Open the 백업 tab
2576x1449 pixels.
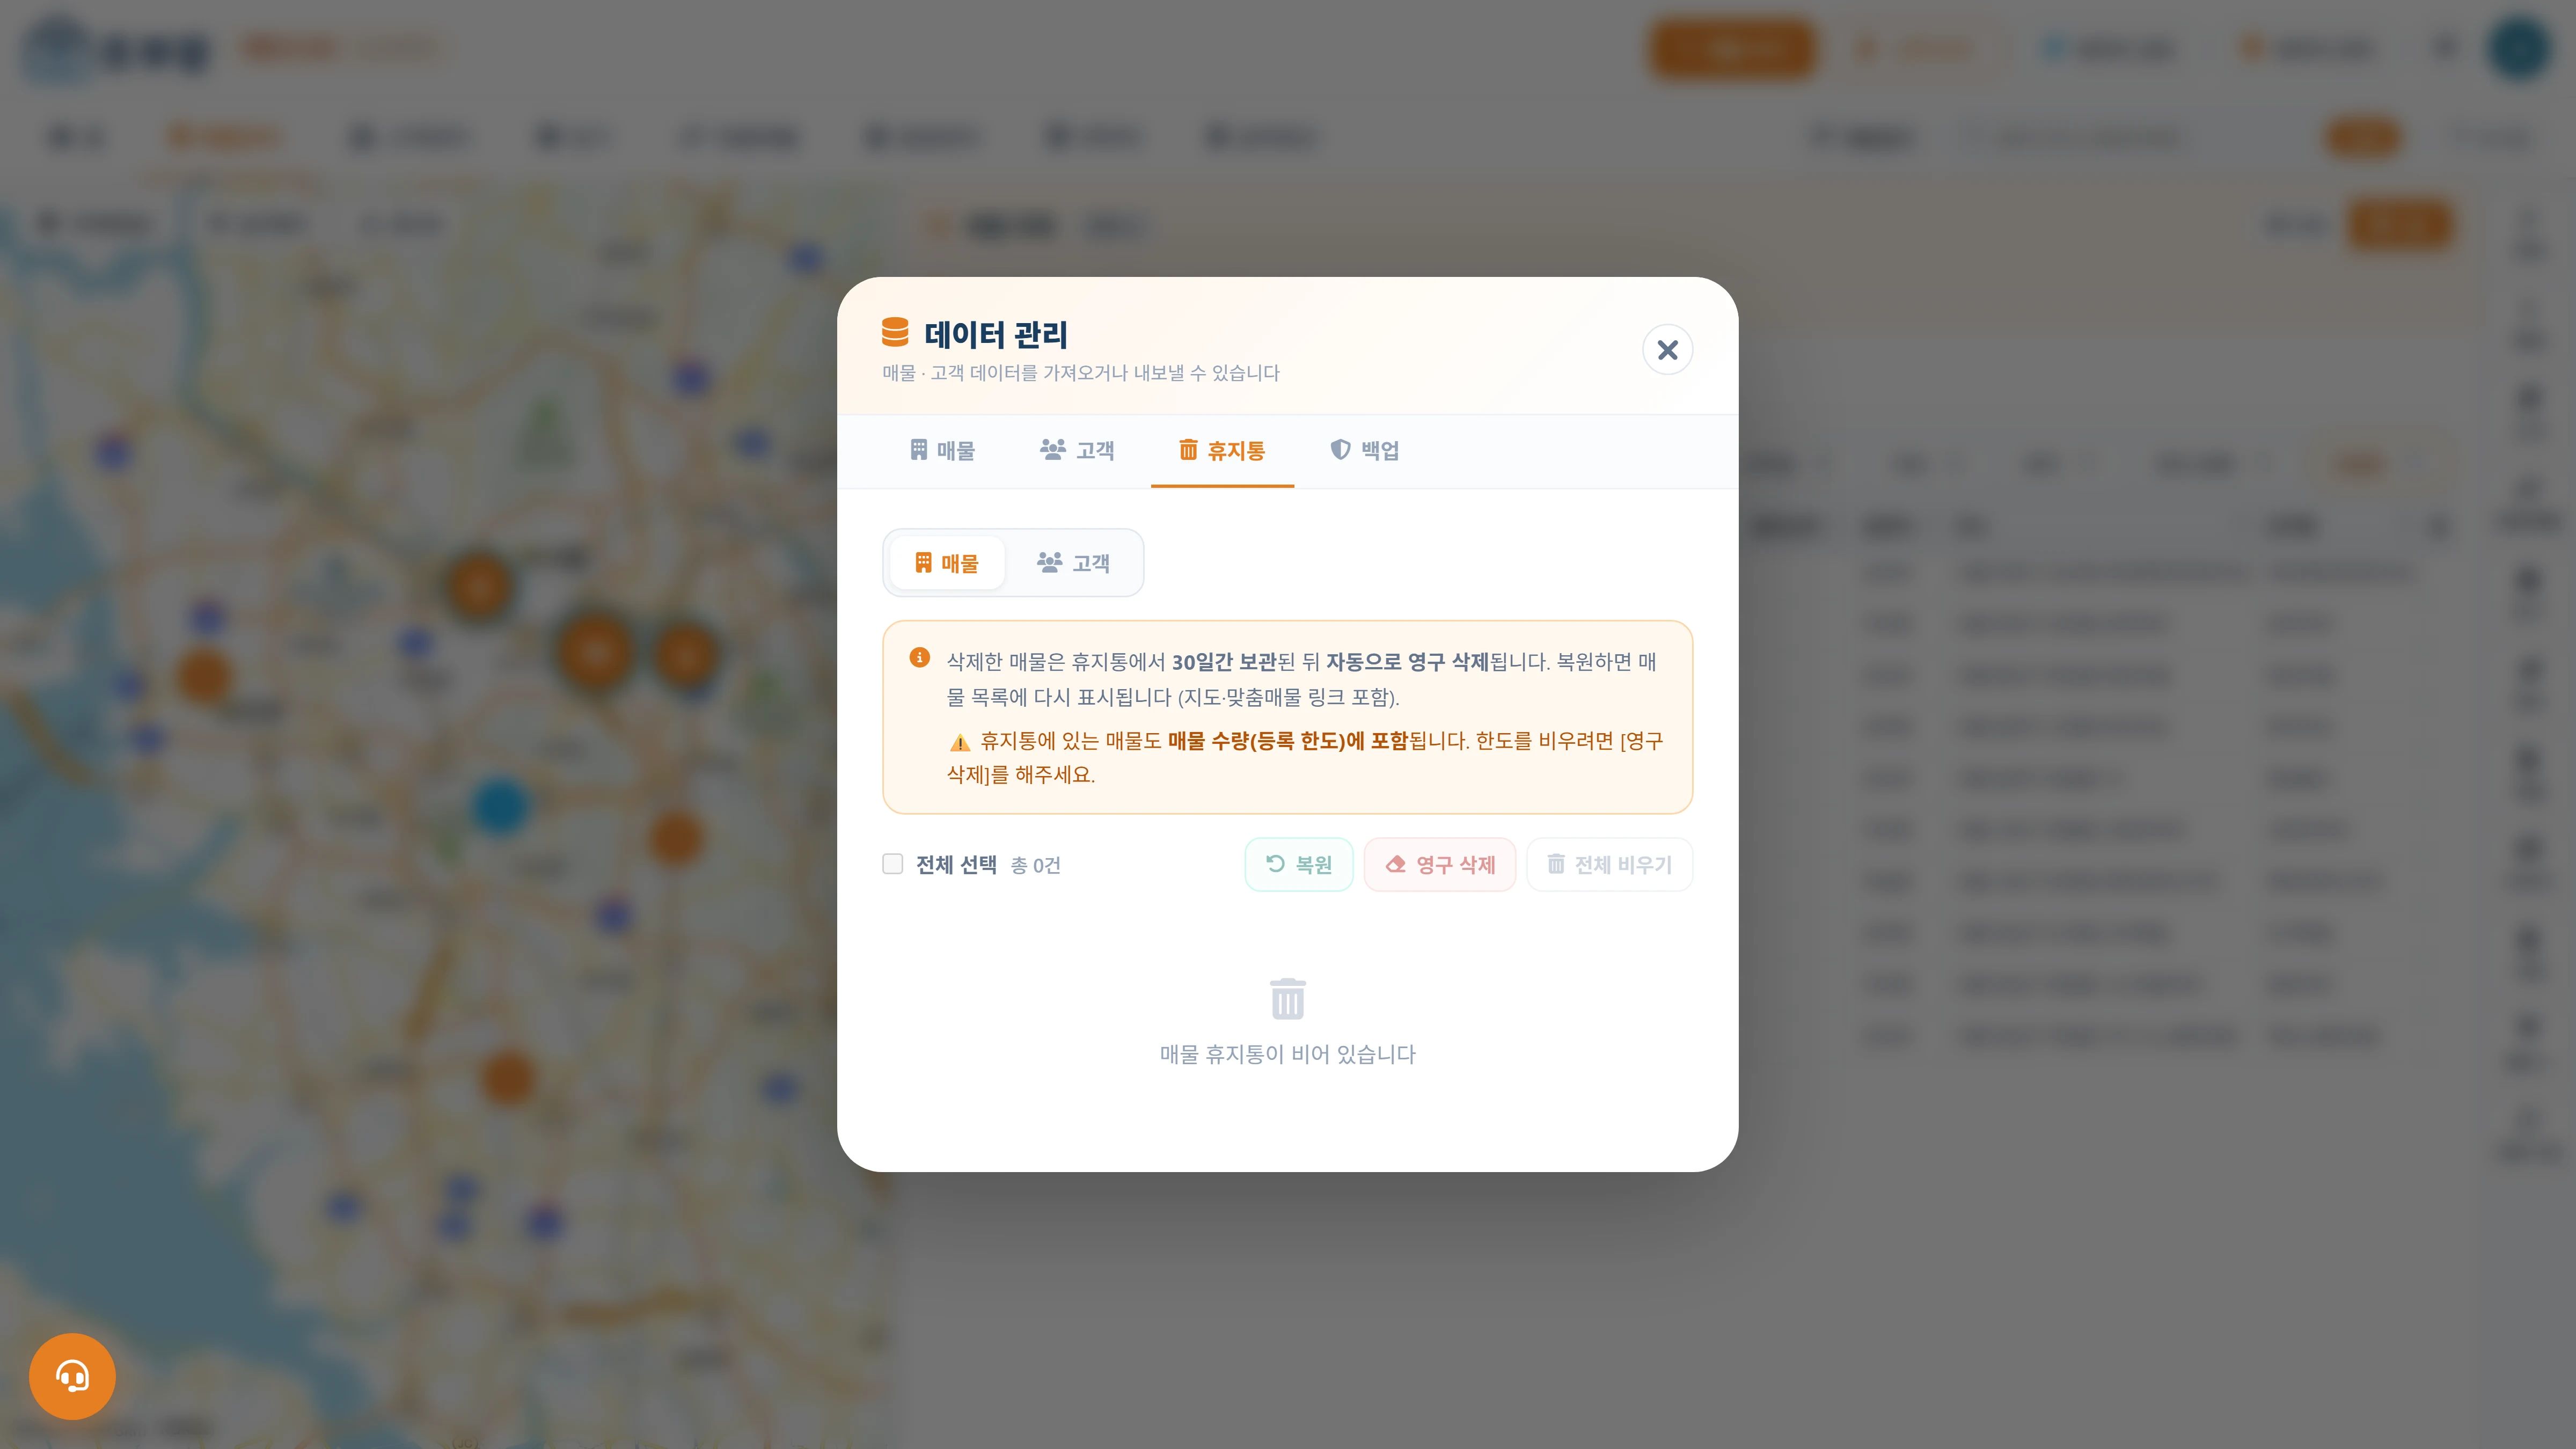click(x=1365, y=451)
